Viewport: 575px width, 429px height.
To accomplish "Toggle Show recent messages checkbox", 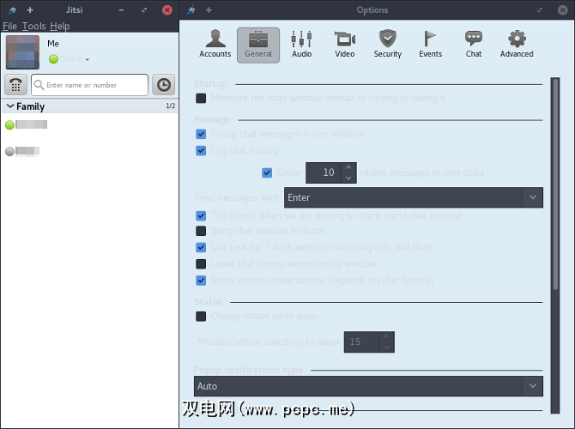I will click(x=267, y=172).
